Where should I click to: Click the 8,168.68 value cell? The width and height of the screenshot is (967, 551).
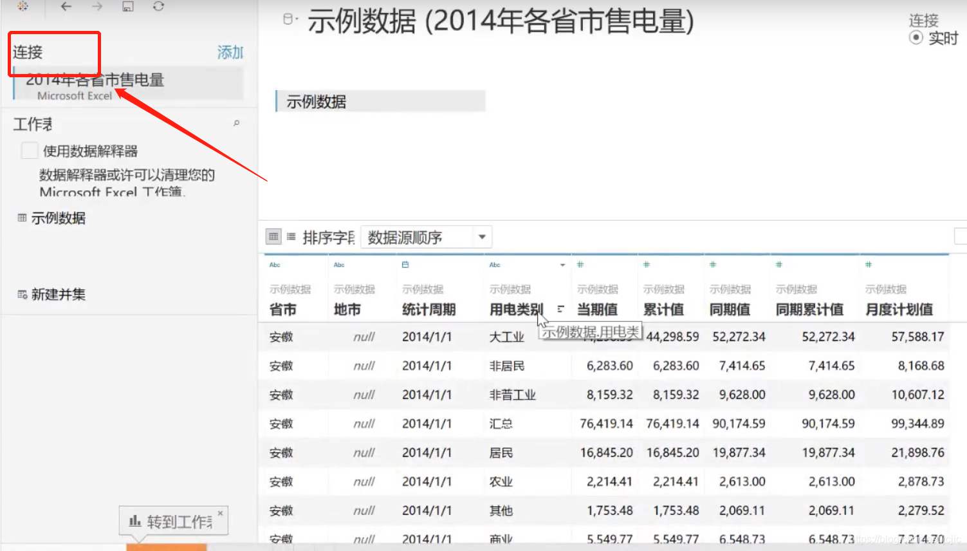click(x=921, y=366)
